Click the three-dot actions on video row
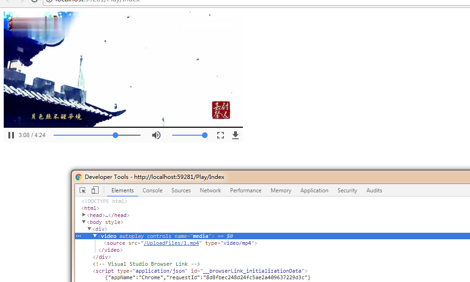470x282 pixels. (78, 236)
